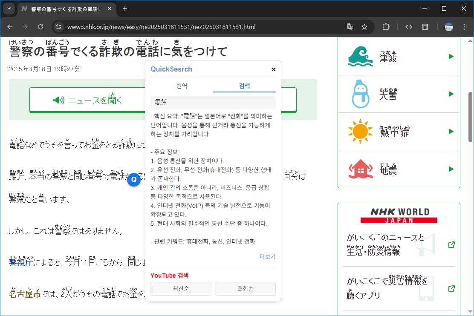The image size is (474, 316).
Task: Go forward in browser history
Action: click(x=25, y=27)
